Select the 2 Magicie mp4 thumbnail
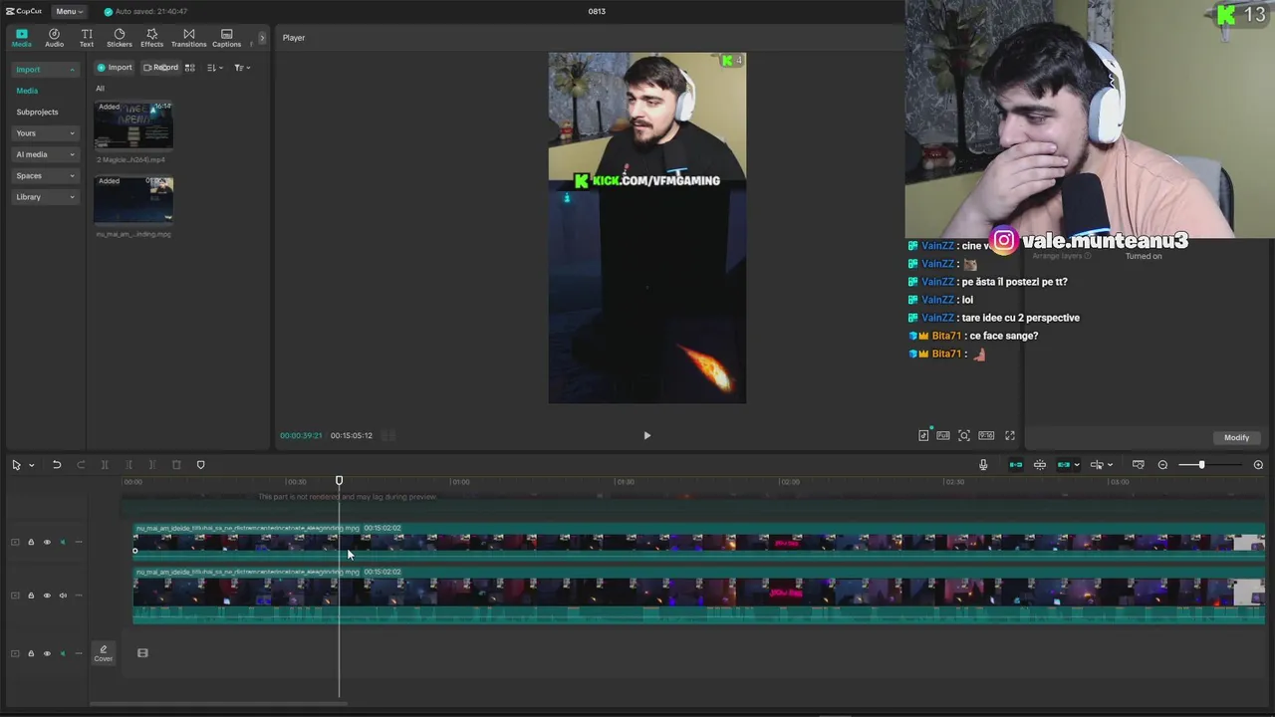 tap(133, 125)
